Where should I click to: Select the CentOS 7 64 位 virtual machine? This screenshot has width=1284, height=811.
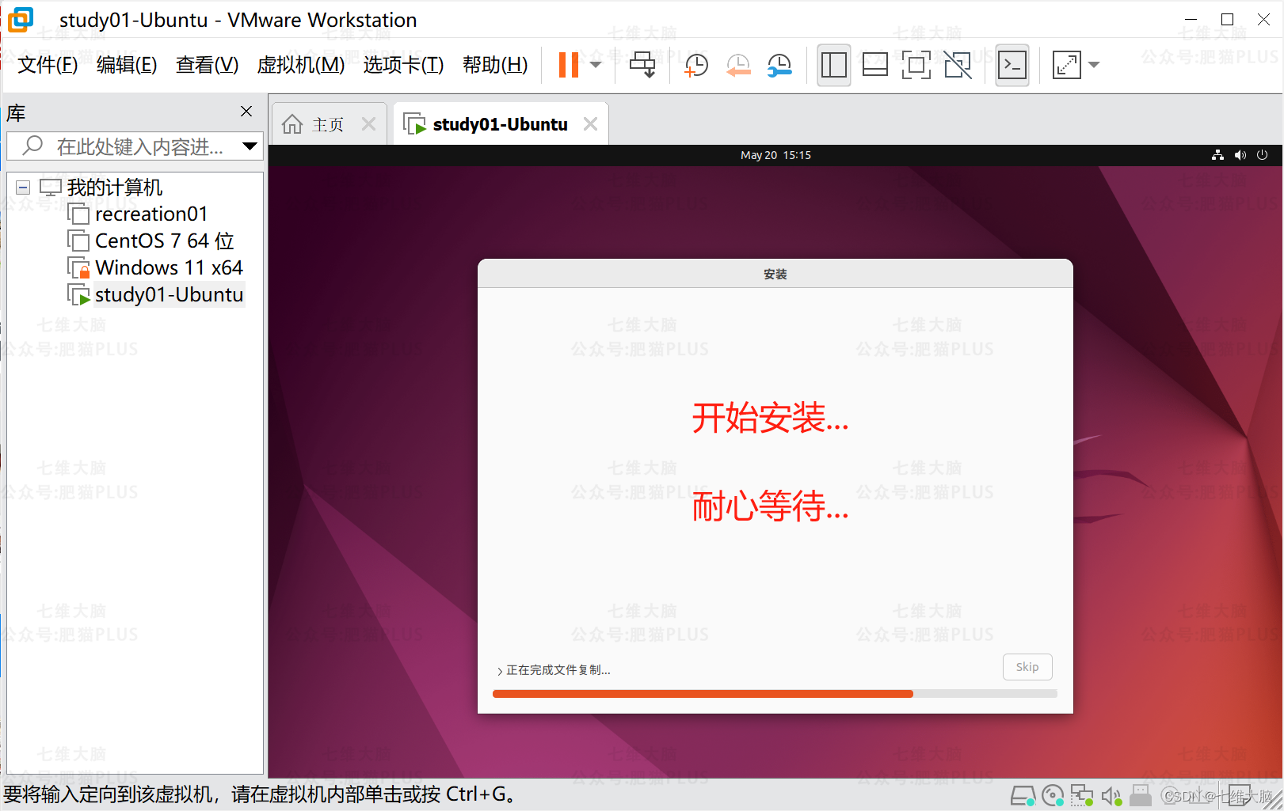tap(165, 241)
